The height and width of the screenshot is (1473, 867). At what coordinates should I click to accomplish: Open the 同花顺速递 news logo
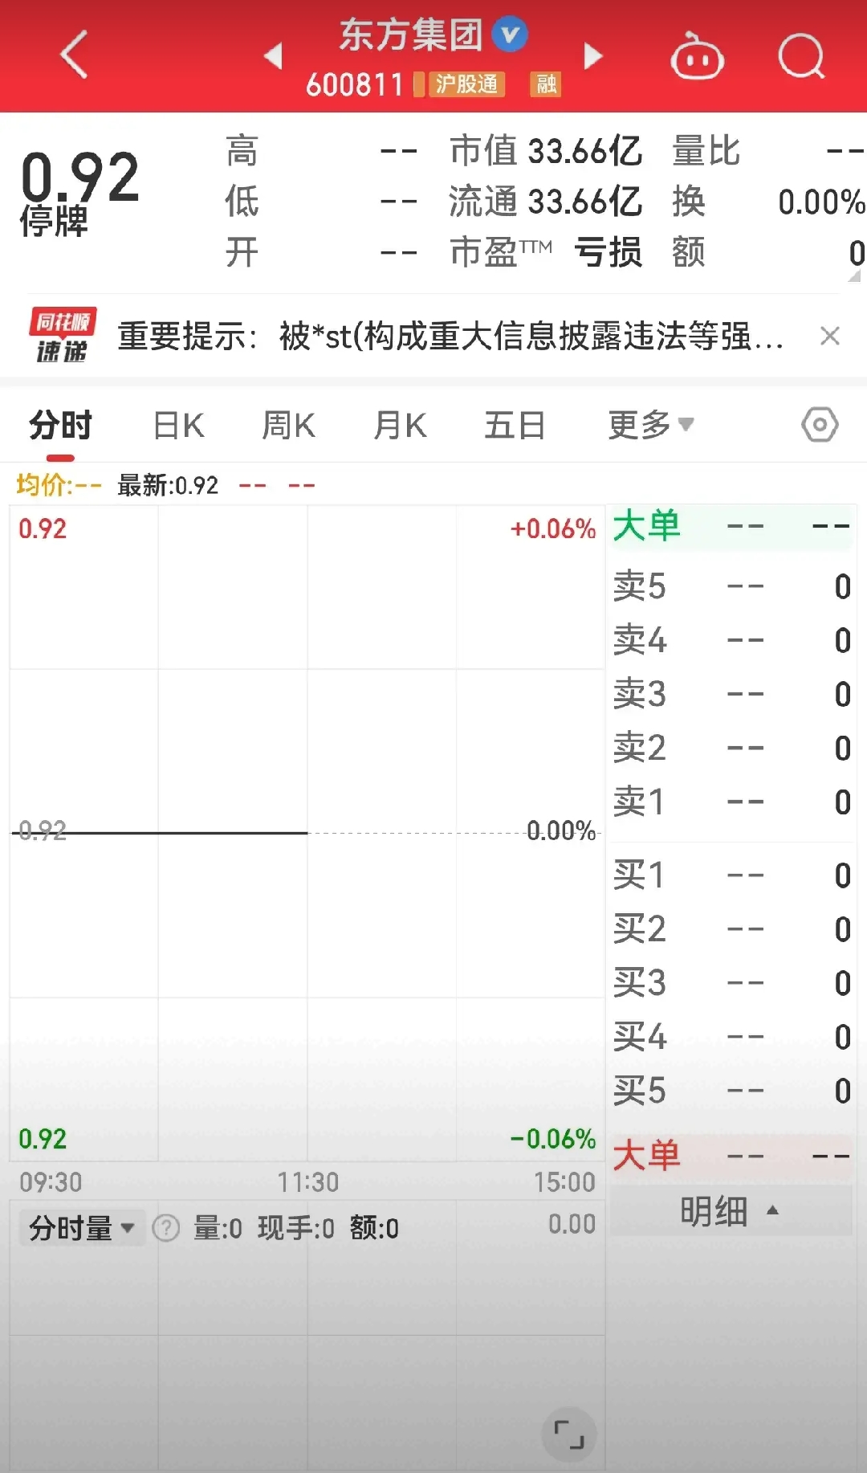point(63,335)
